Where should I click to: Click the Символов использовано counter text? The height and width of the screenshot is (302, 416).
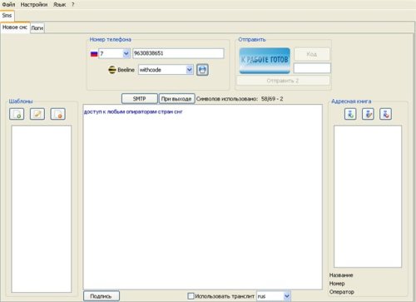tap(240, 99)
